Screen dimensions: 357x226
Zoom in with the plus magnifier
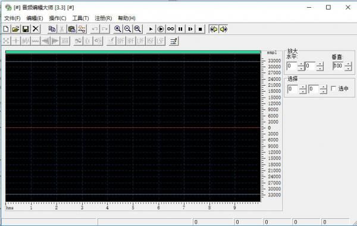pos(118,29)
